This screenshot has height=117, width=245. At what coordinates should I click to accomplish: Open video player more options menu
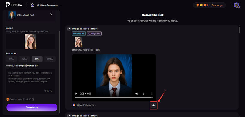pos(152,94)
